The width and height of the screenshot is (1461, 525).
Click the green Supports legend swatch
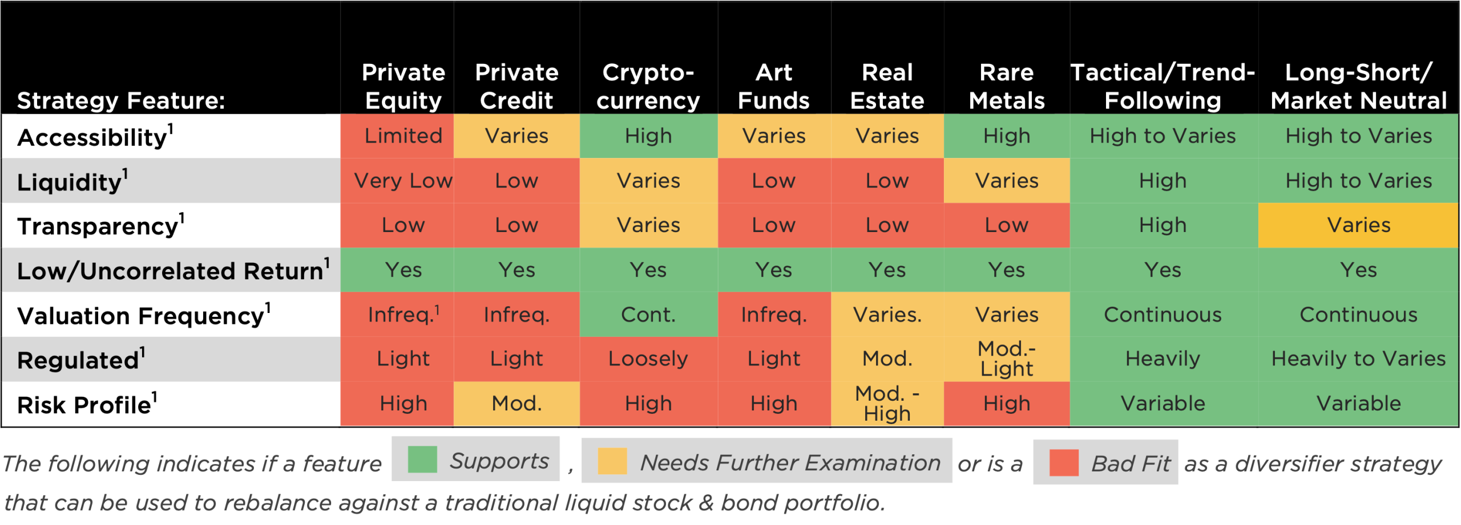coord(422,460)
